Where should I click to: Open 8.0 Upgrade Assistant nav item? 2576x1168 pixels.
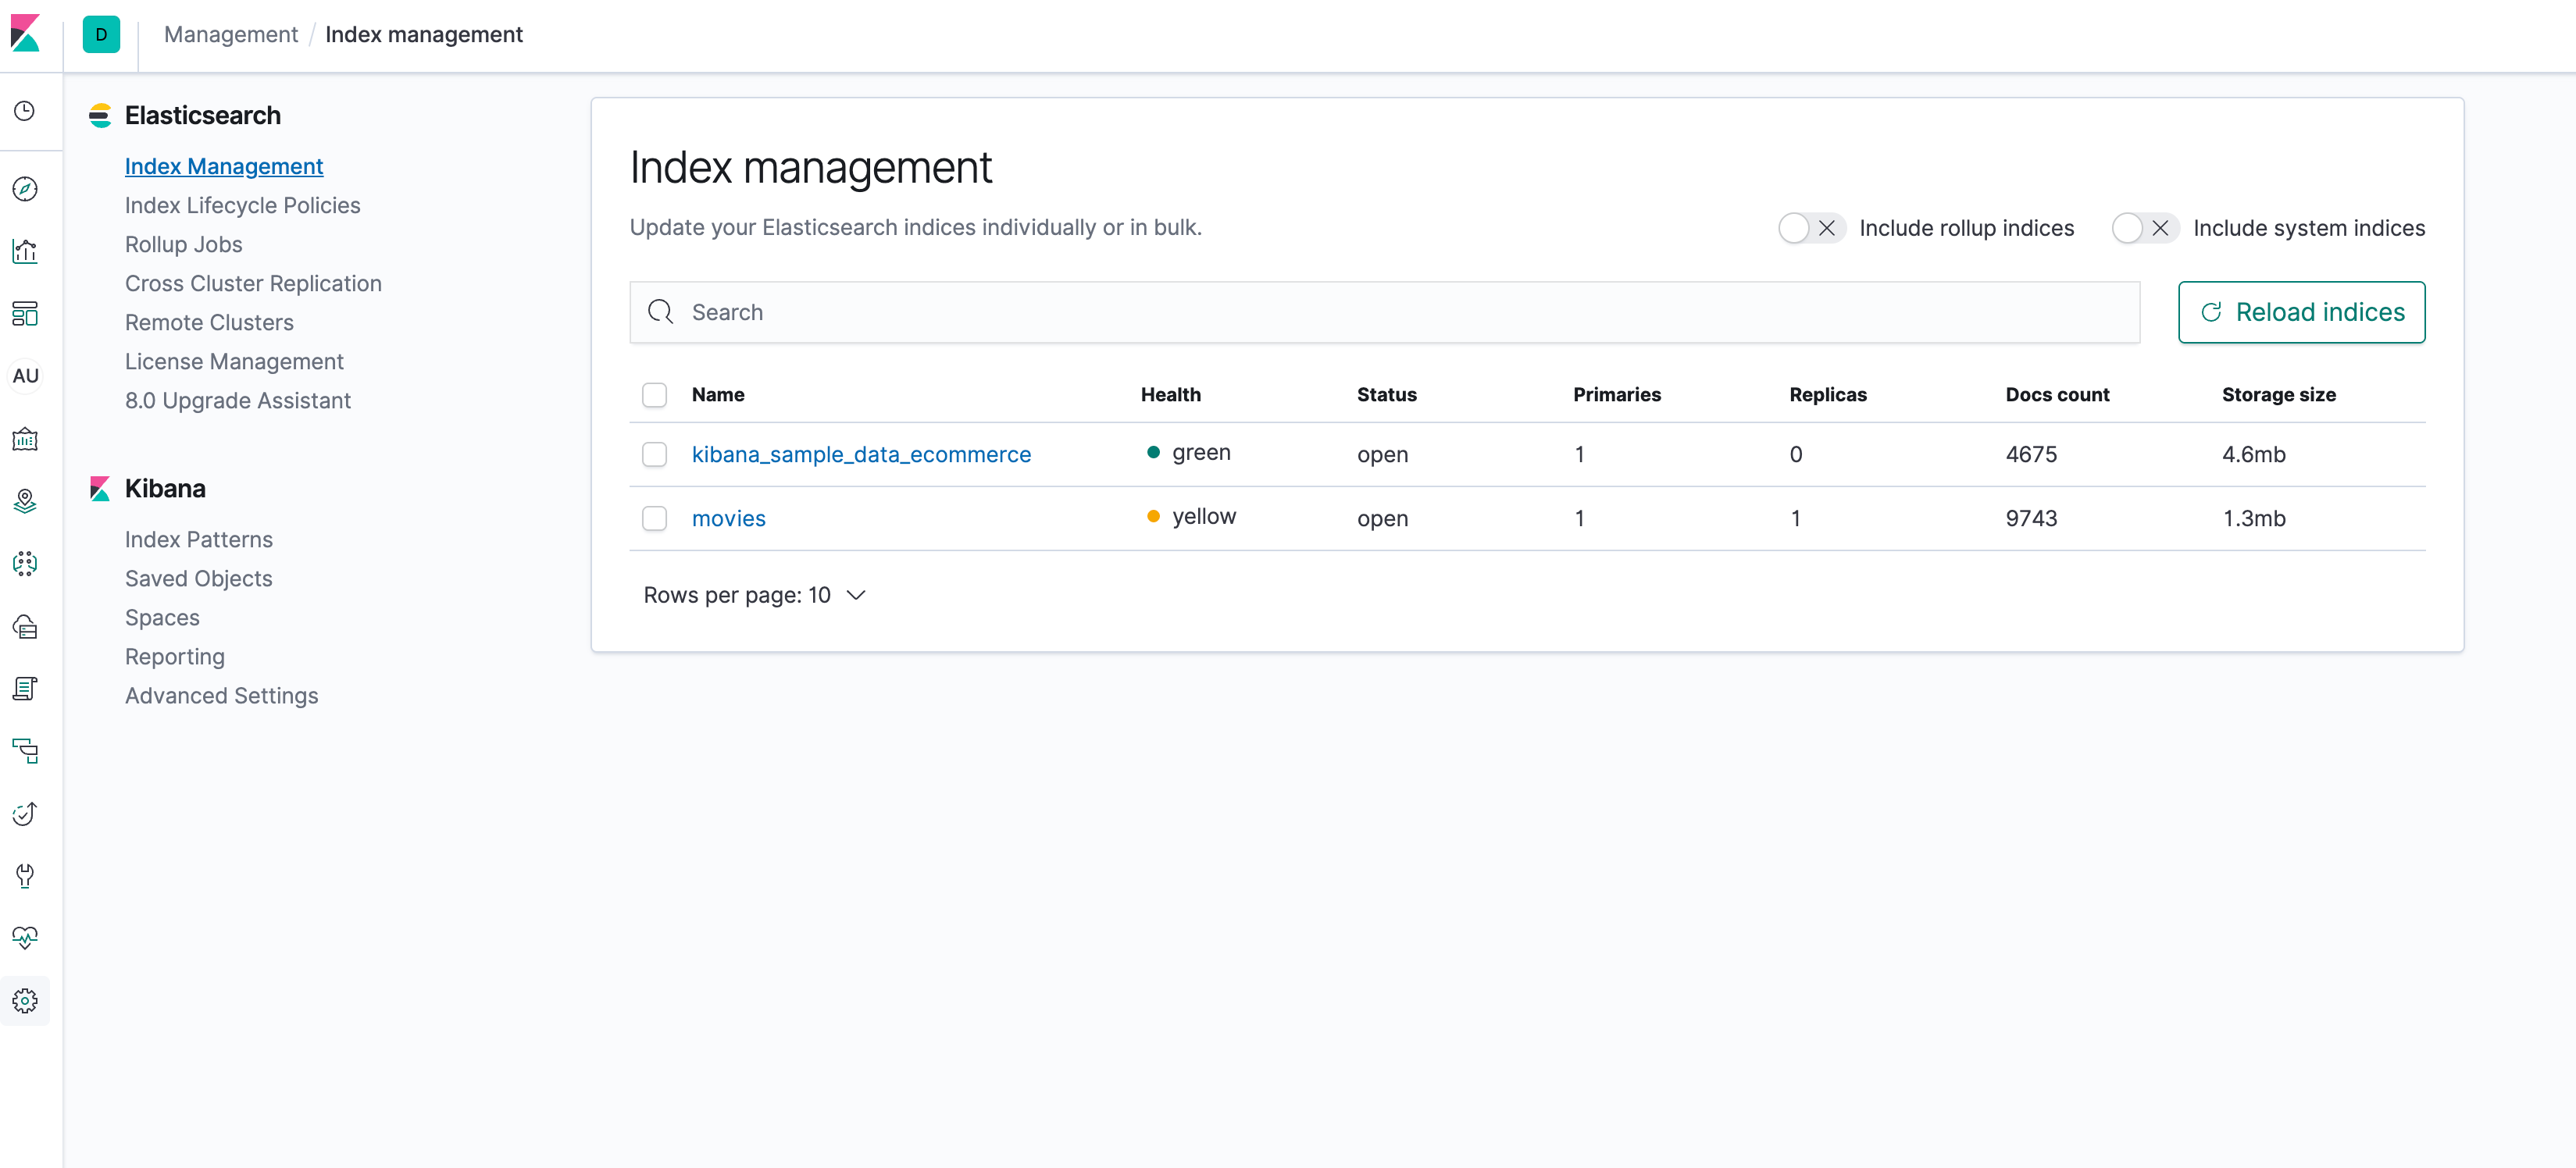[x=238, y=400]
